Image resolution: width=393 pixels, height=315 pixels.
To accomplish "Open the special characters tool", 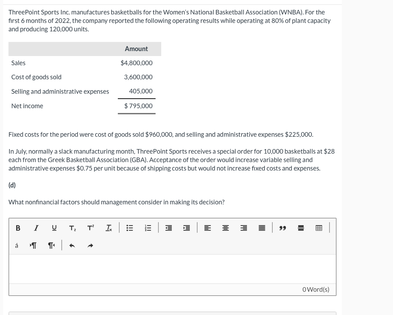I will point(16,245).
